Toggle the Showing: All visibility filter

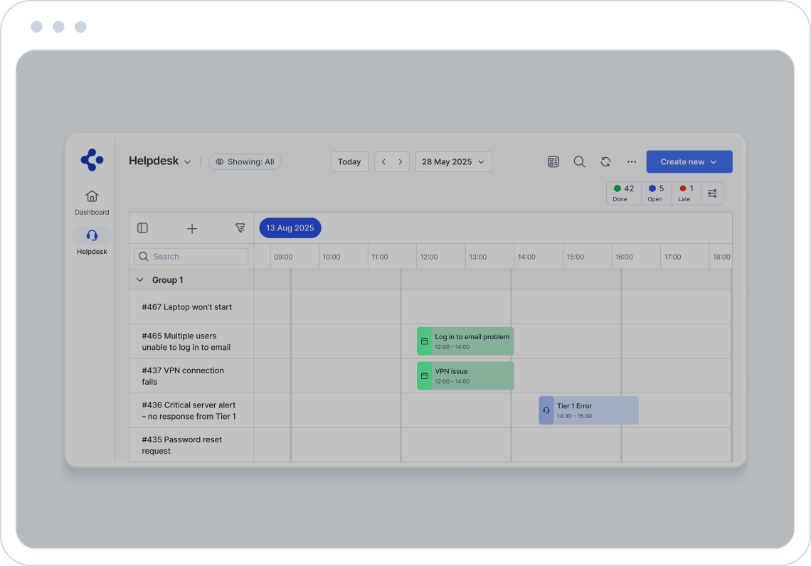coord(245,162)
